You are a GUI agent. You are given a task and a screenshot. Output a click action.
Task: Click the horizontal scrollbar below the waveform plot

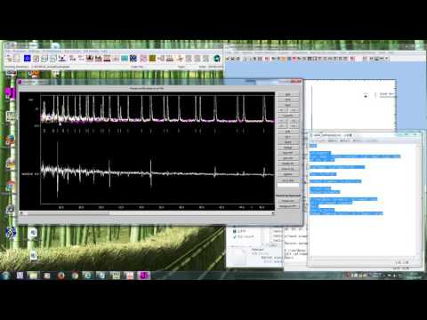(147, 213)
